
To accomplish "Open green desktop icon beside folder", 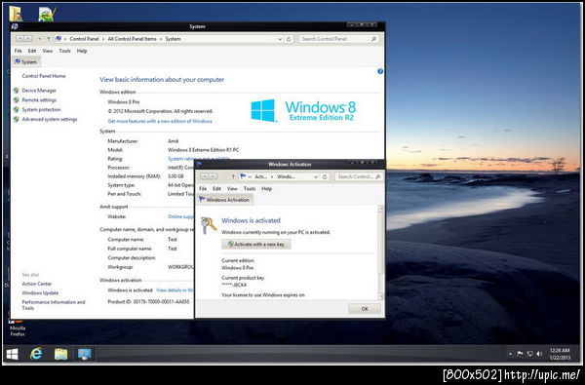I will point(48,14).
